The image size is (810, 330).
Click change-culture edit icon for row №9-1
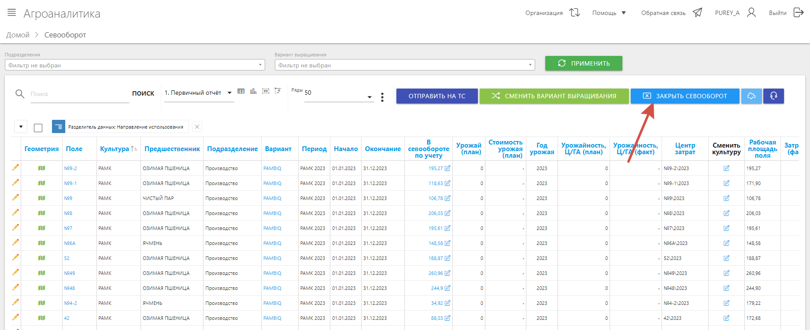click(x=726, y=183)
